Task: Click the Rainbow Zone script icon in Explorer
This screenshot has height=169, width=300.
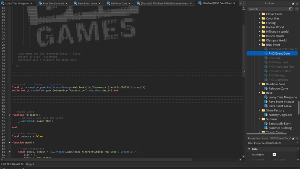Action: pyautogui.click(x=265, y=89)
